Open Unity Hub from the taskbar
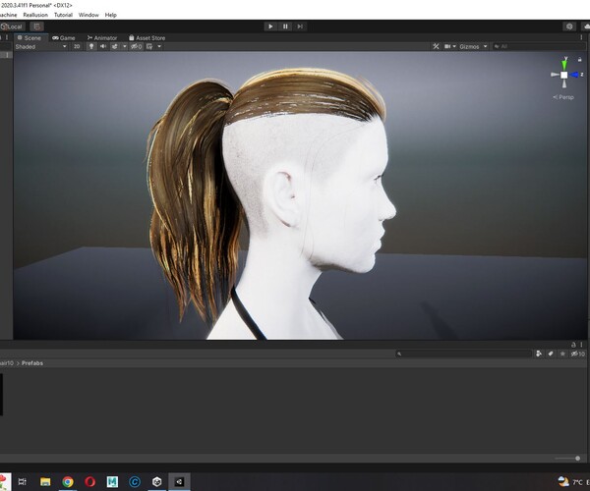Image resolution: width=590 pixels, height=491 pixels. [x=157, y=481]
